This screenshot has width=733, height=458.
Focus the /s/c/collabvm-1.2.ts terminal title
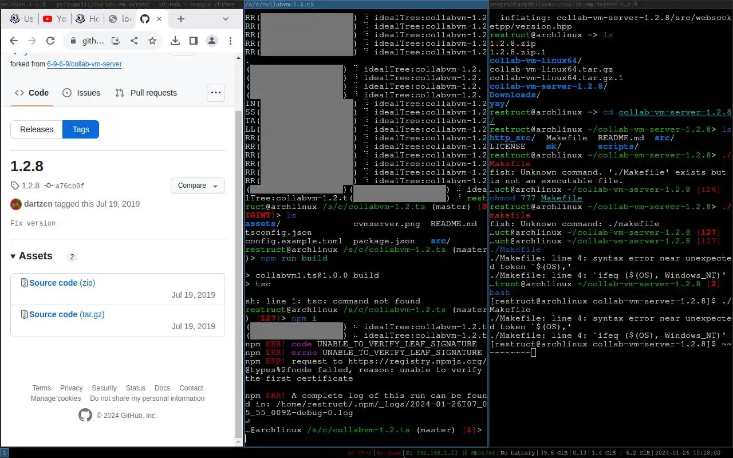366,5
